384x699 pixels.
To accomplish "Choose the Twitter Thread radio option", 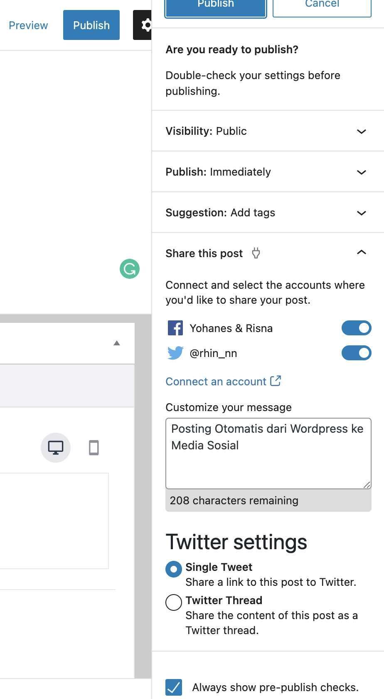I will [x=174, y=602].
